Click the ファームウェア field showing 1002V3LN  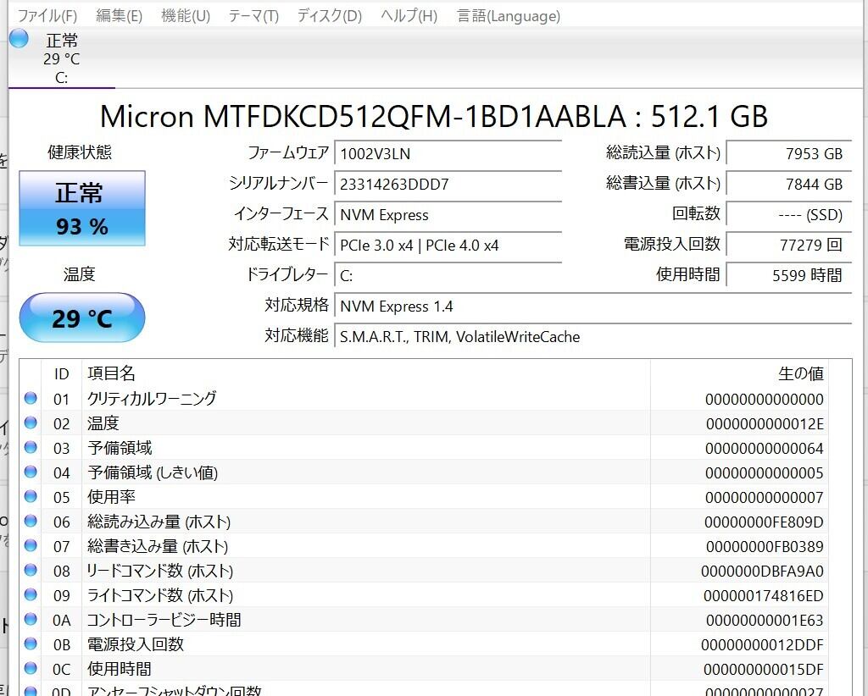point(448,153)
